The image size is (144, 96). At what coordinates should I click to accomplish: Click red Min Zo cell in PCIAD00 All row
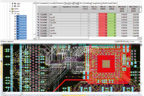[x=103, y=14]
